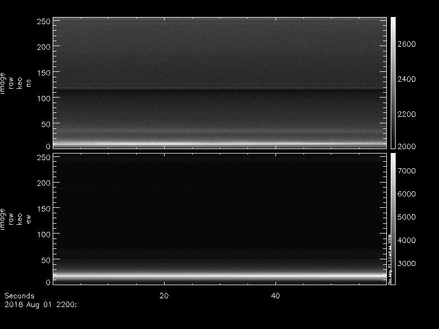Click the 250 tick label on ns keogram axis

point(43,21)
